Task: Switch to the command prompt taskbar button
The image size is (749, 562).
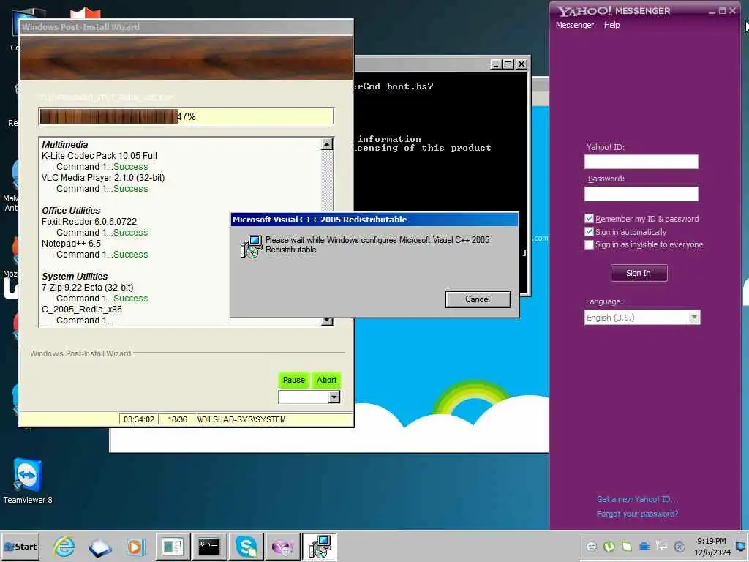Action: click(208, 546)
